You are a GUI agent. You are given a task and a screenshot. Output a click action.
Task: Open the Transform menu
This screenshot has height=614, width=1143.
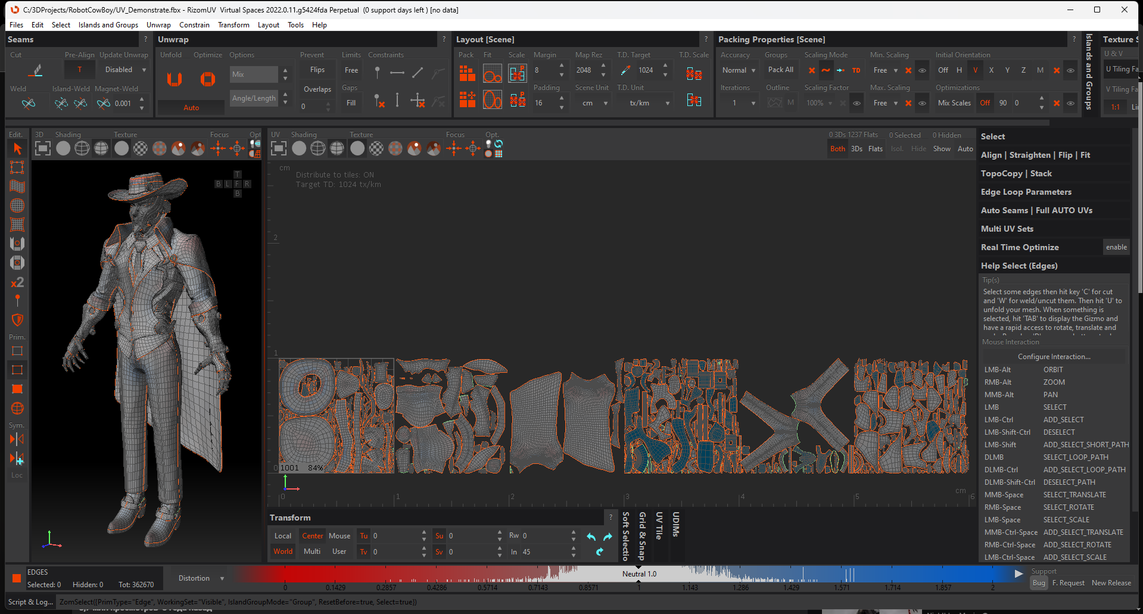coord(233,25)
